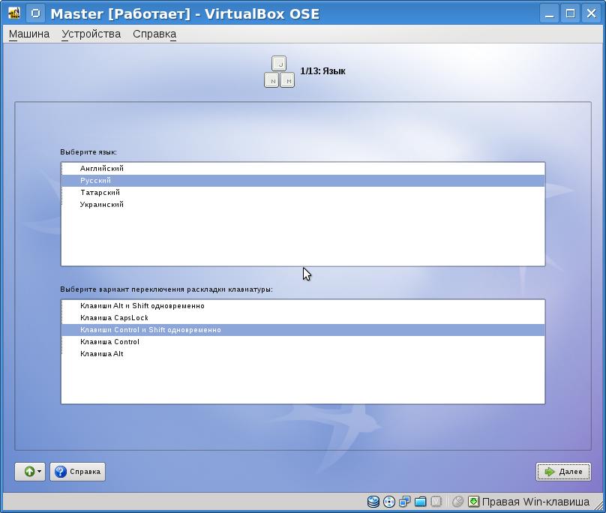Click the green arrow keyboard capture icon

point(473,502)
